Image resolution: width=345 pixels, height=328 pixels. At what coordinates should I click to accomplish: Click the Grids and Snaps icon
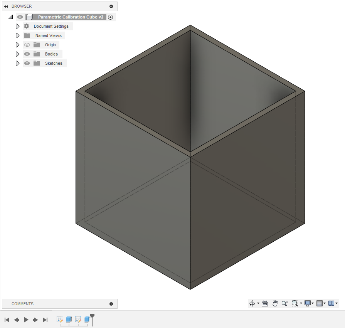pyautogui.click(x=320, y=303)
